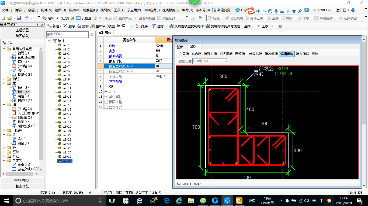The width and height of the screenshot is (368, 206).
Task: Start 云检查 cloud check
Action: pos(84,18)
